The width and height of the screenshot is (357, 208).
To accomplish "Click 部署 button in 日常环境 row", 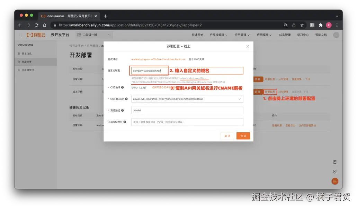I will coord(258,79).
